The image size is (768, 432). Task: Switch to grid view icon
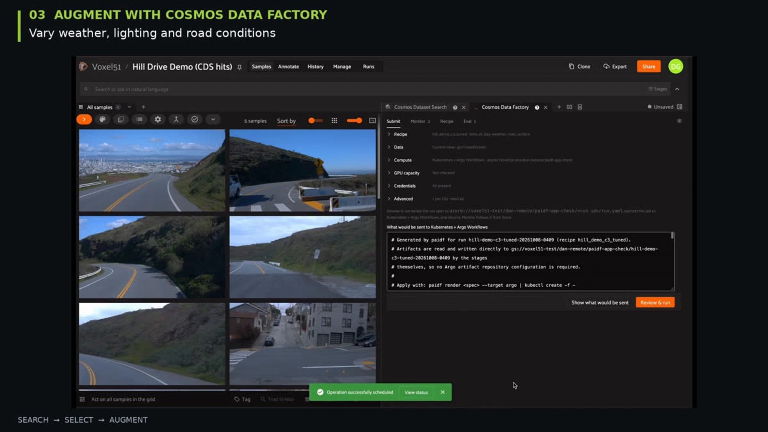tap(334, 120)
